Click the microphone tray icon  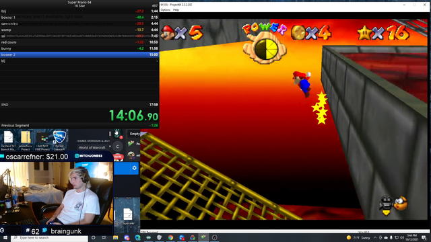(391, 237)
